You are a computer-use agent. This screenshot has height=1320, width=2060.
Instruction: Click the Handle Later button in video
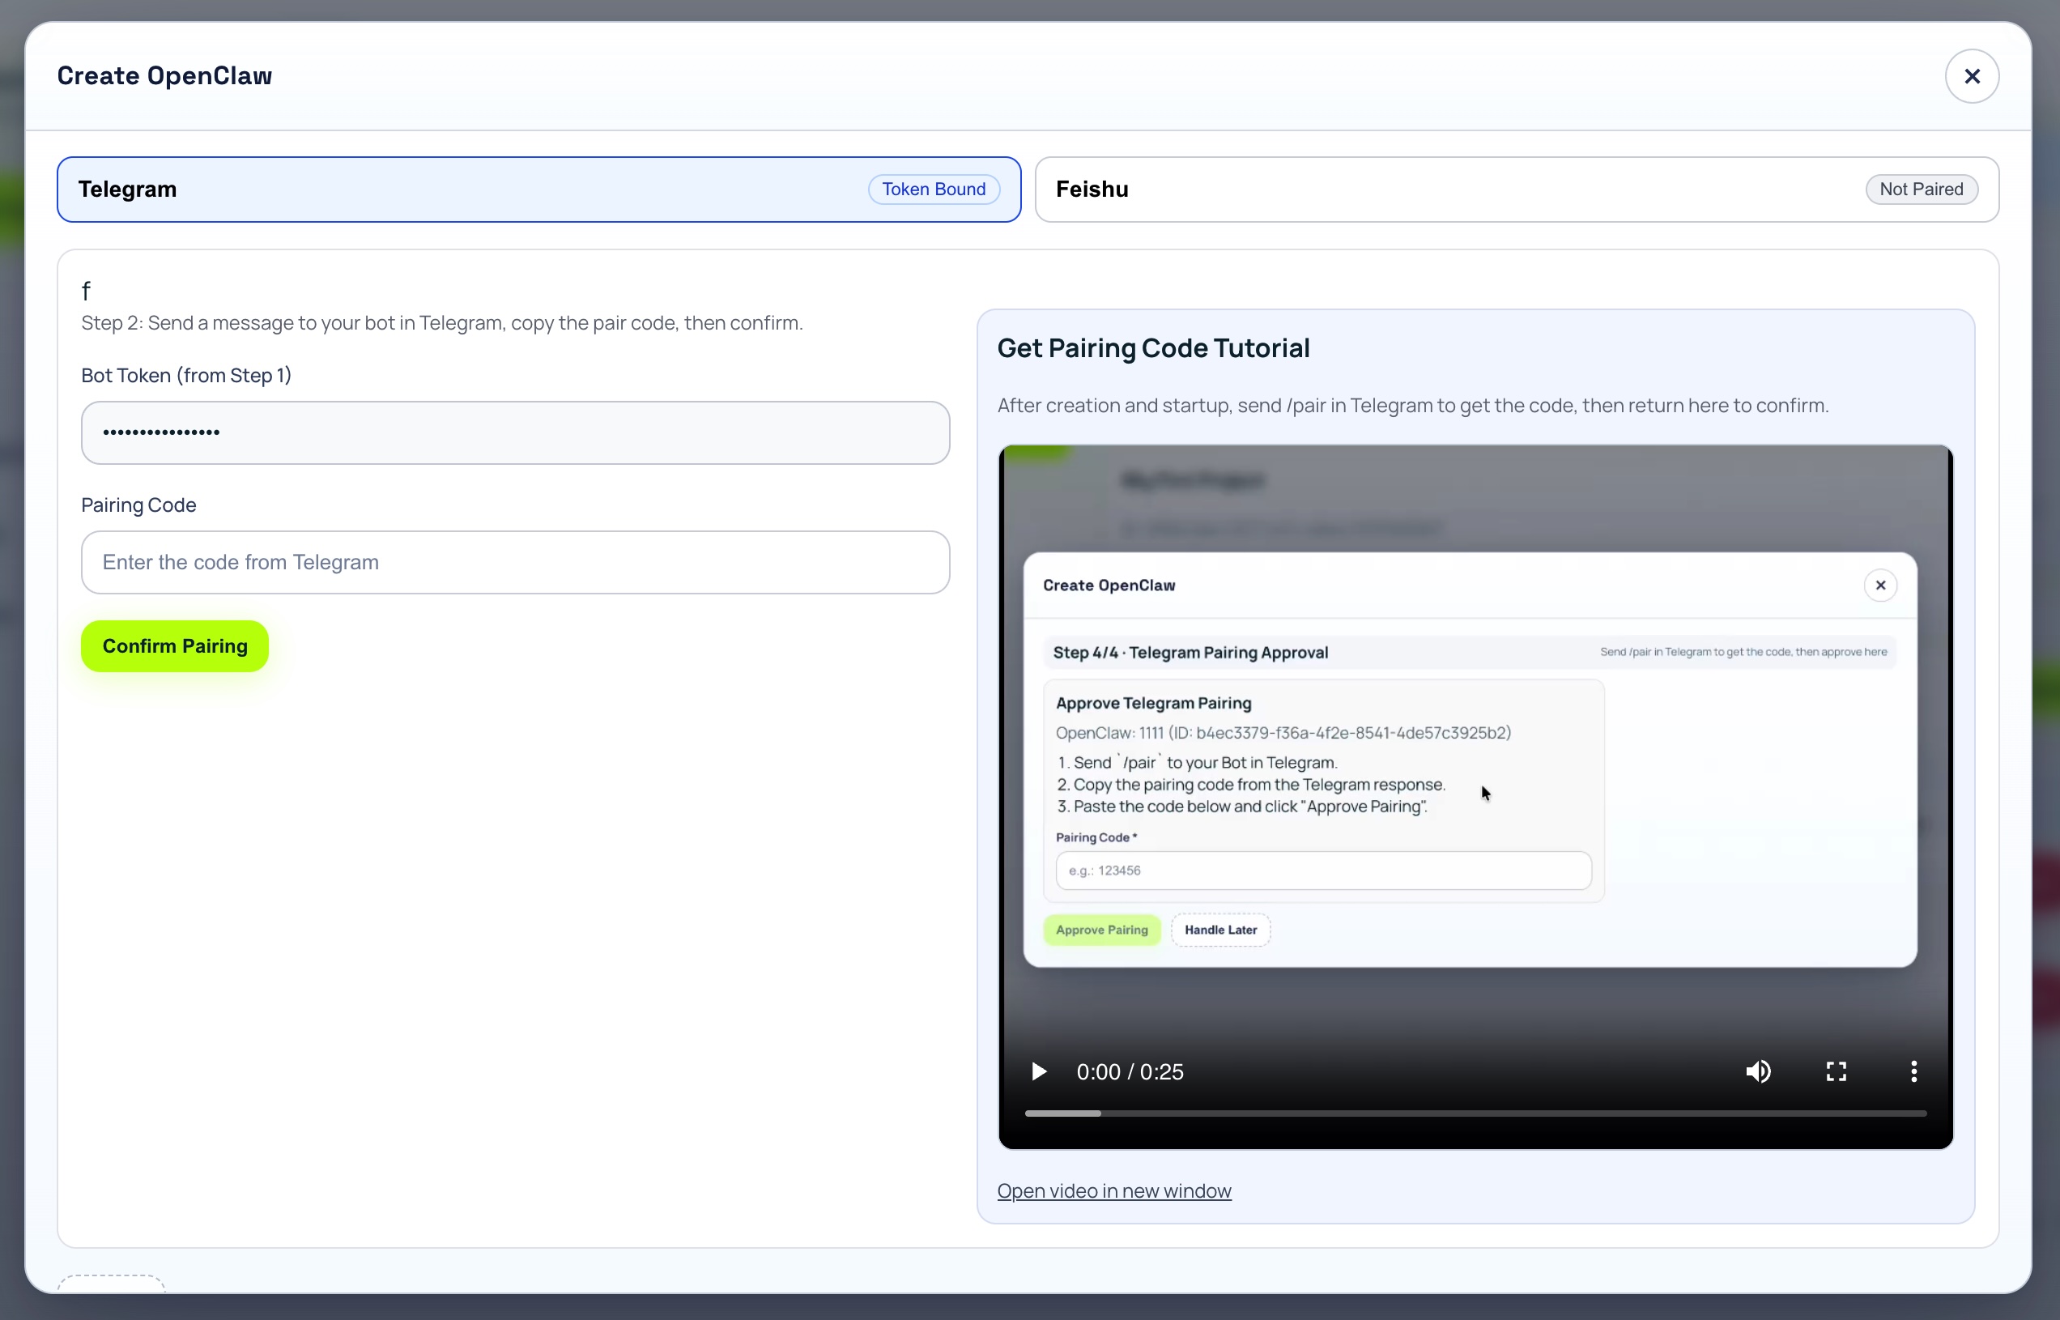[1220, 930]
